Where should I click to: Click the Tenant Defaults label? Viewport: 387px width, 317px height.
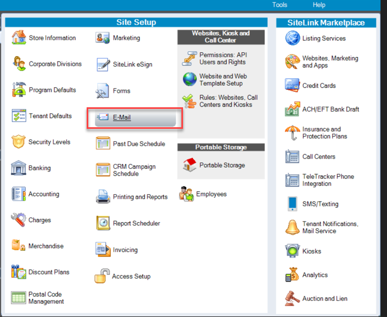coord(51,116)
